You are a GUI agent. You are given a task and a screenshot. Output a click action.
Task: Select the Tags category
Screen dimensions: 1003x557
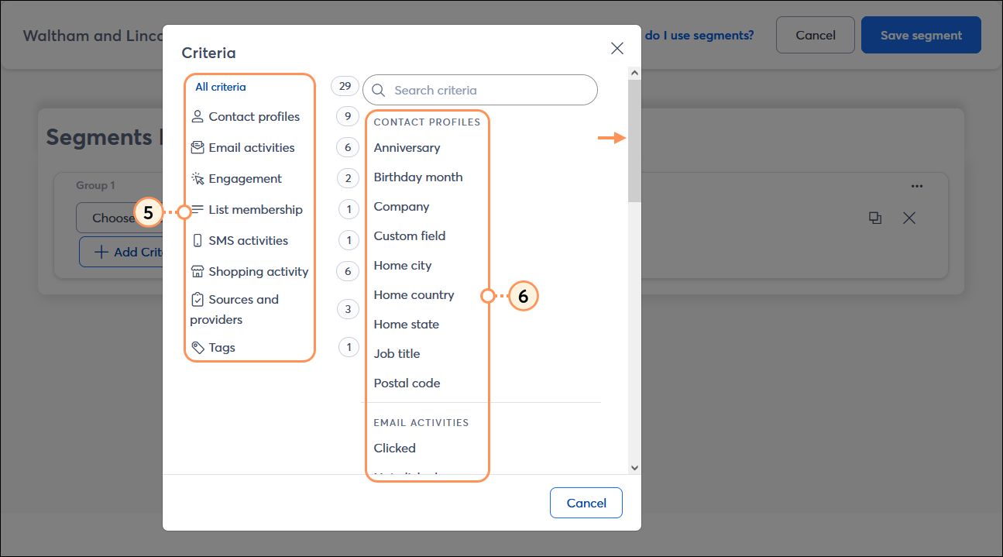click(213, 347)
